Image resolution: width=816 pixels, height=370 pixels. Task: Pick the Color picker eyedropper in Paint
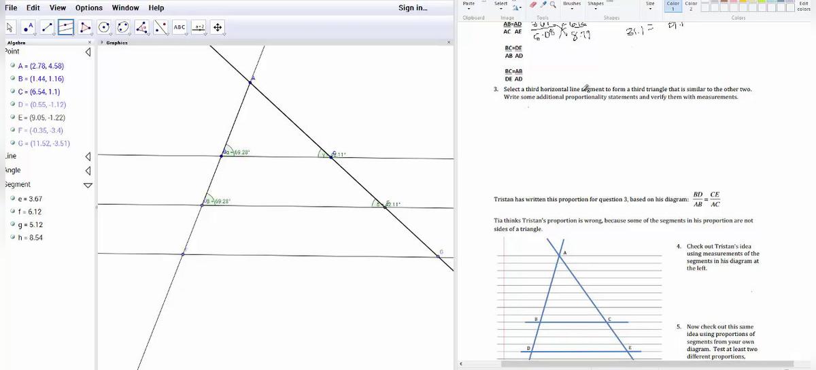[544, 4]
